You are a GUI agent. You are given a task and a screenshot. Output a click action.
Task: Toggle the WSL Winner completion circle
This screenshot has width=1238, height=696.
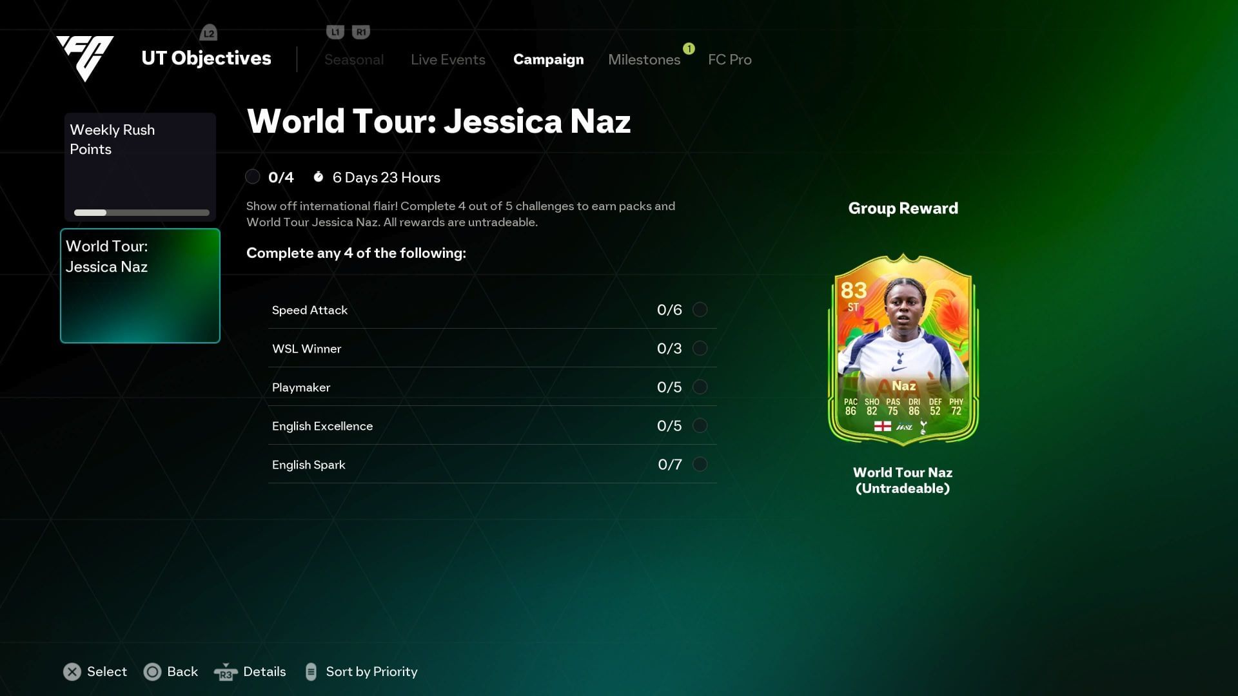[700, 348]
